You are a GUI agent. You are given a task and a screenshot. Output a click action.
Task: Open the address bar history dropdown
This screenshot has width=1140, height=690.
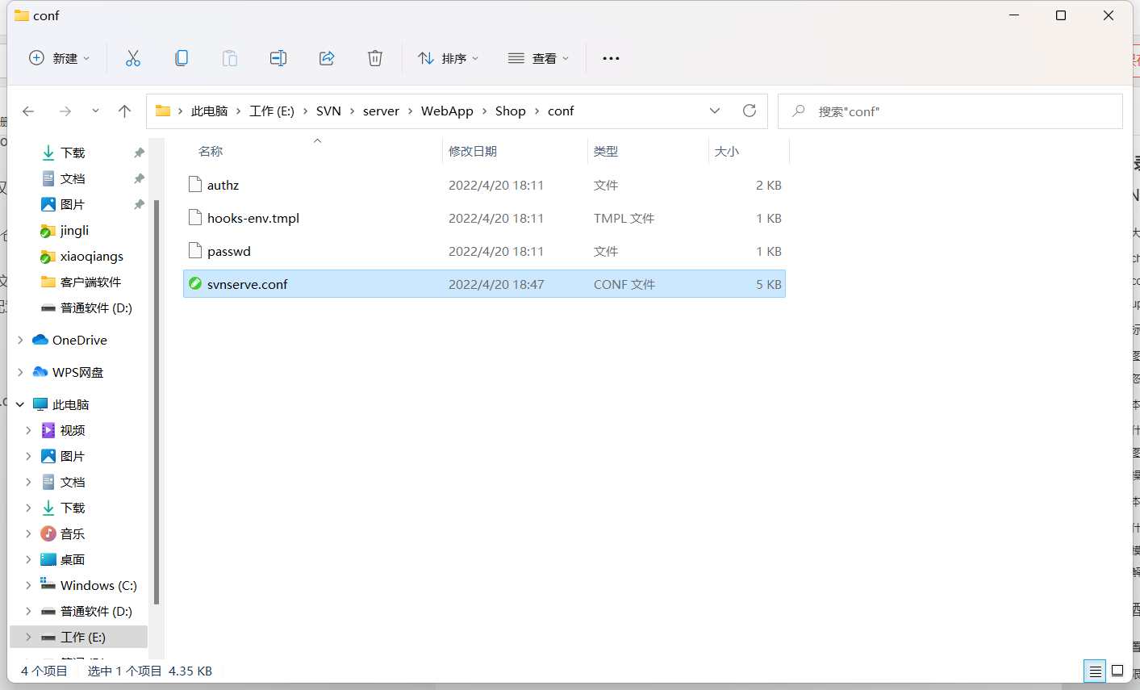(x=715, y=111)
